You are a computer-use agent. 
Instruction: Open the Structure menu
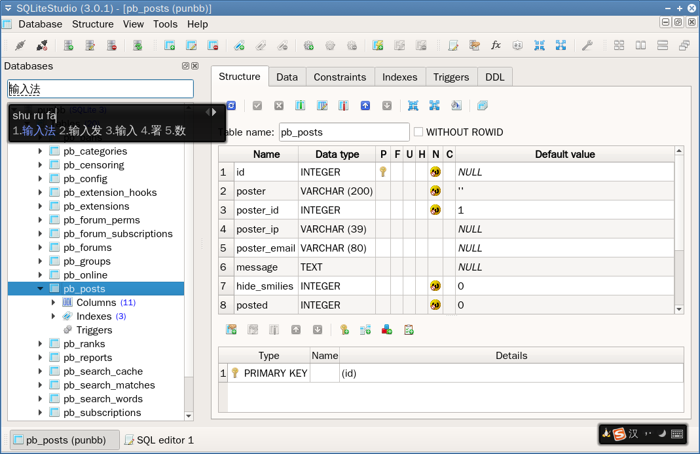92,24
